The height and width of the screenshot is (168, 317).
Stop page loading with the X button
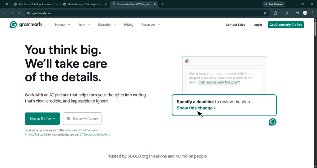coord(19,13)
